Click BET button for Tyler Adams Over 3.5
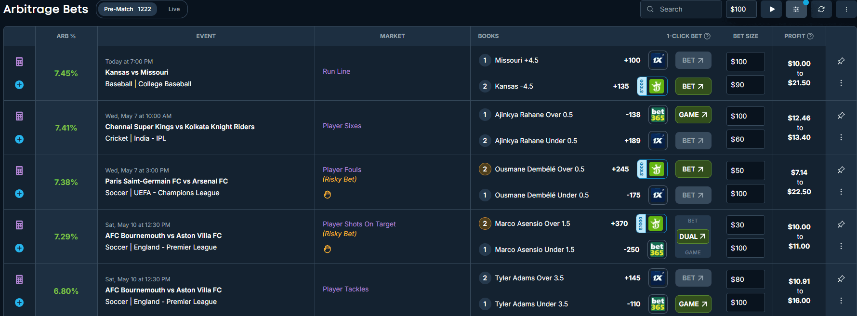The width and height of the screenshot is (857, 316). tap(693, 278)
